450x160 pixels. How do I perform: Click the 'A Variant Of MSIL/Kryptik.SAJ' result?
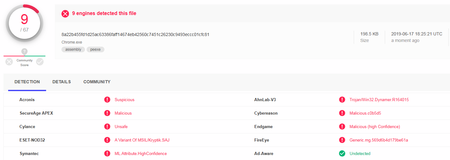[x=142, y=140]
